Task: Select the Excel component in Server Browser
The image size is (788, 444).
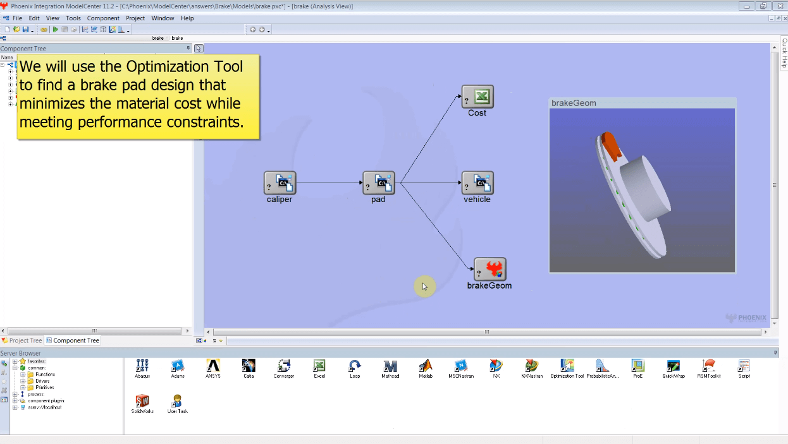Action: (319, 366)
